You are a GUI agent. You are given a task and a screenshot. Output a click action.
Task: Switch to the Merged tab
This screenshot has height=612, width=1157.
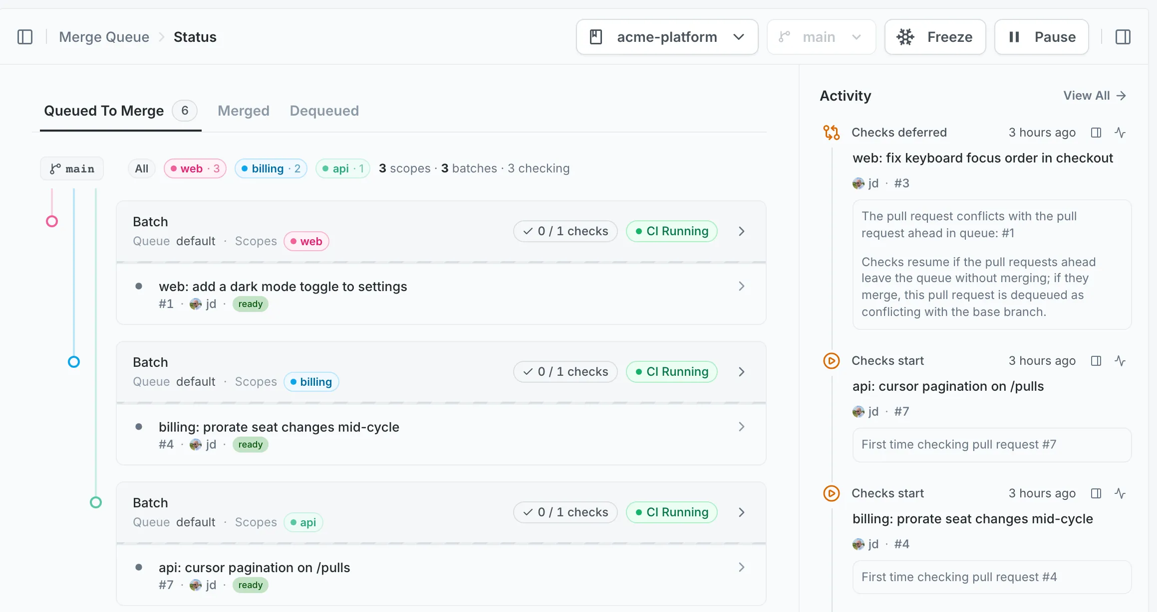[x=244, y=111]
